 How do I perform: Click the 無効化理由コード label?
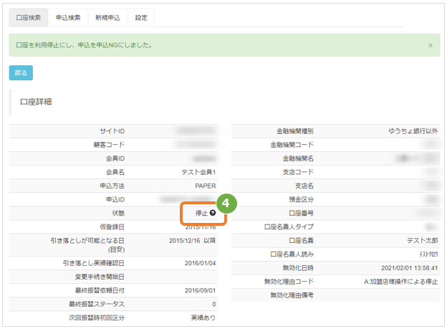point(289,282)
